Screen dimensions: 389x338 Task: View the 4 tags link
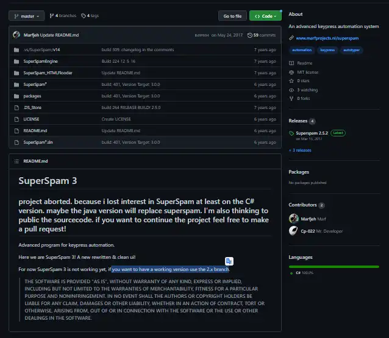90,16
